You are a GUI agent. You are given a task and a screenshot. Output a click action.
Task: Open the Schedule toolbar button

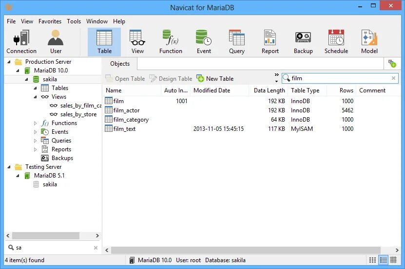tap(336, 42)
